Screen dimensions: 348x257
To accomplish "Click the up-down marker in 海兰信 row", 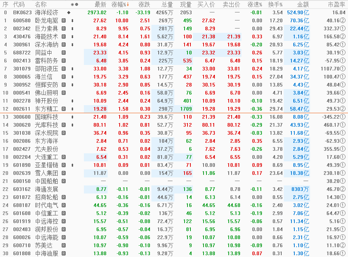I will [x=72, y=77].
